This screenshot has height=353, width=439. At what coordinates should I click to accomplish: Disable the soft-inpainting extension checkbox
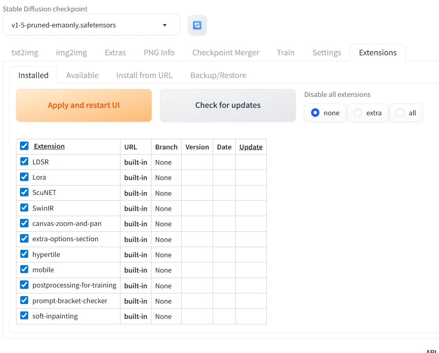[x=24, y=315]
